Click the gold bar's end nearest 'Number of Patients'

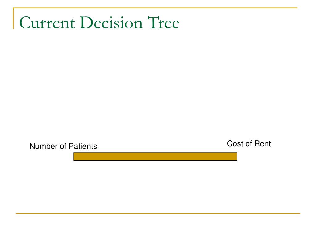click(x=75, y=156)
